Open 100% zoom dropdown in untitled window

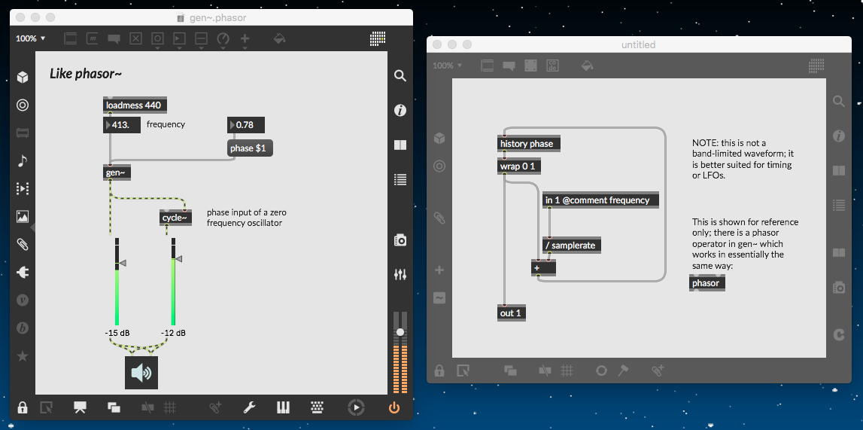pos(447,66)
